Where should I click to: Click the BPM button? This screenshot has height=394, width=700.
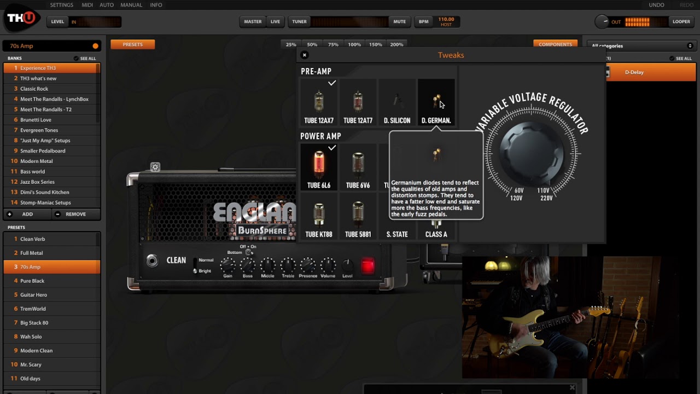(x=424, y=21)
